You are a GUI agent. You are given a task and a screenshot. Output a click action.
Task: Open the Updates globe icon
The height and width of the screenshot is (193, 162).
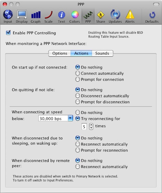(115, 14)
